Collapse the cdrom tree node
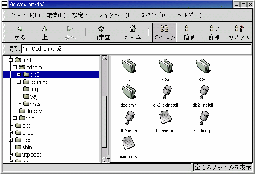This screenshot has height=174, width=255. pos(15,67)
